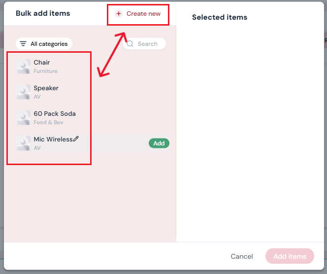Viewport: 327px width, 274px height.
Task: Click the Furniture category label under Chair
Action: (45, 71)
